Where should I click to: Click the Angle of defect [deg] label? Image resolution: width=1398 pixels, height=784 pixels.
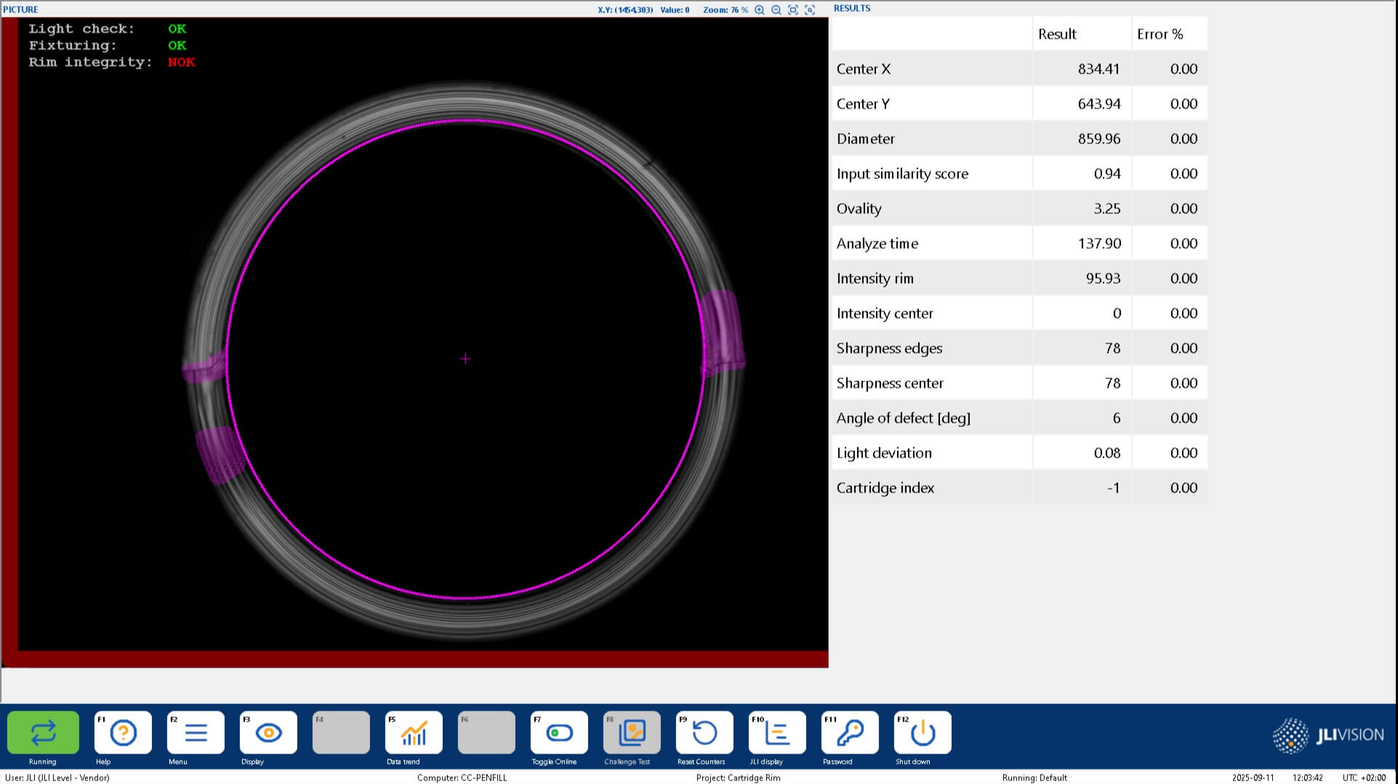pos(903,418)
